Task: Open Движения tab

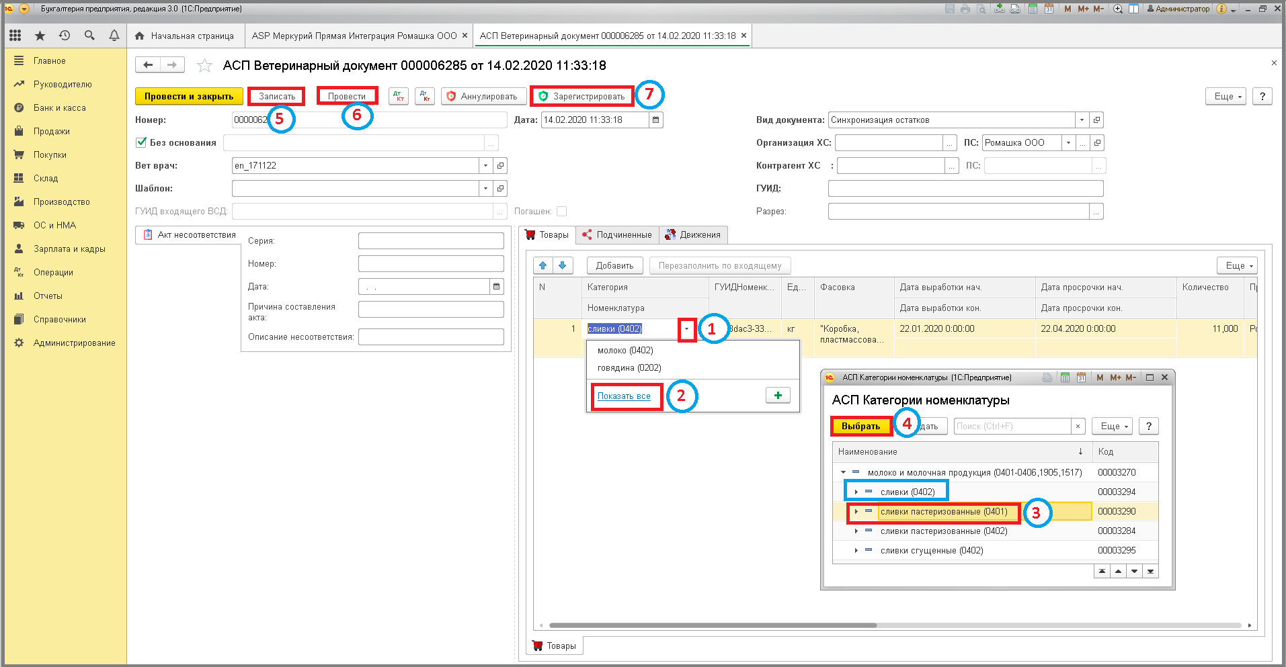Action: pyautogui.click(x=693, y=234)
